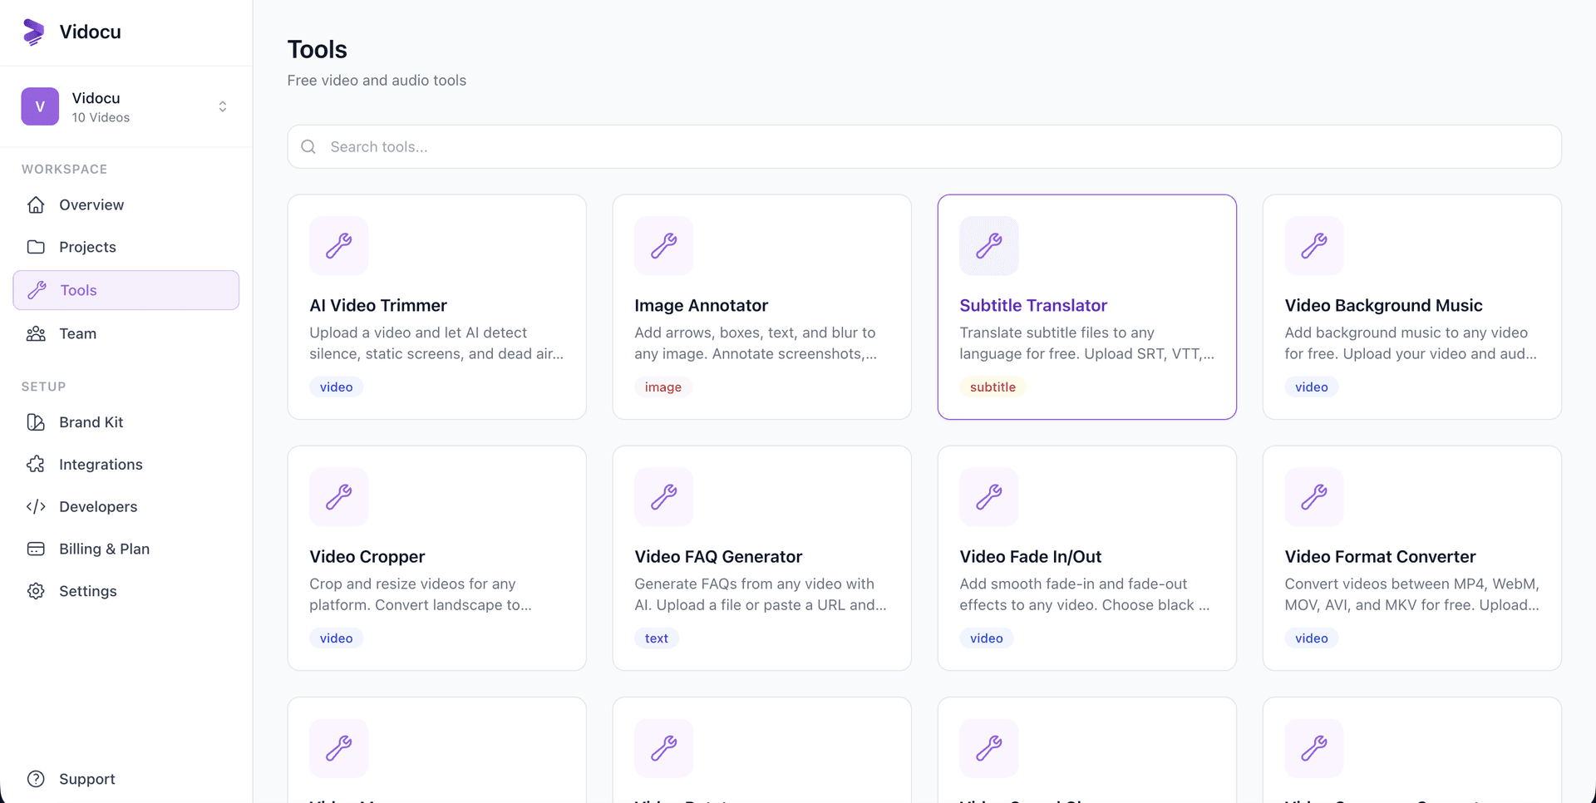Open the Brand Kit icon
The image size is (1596, 803).
(x=37, y=422)
